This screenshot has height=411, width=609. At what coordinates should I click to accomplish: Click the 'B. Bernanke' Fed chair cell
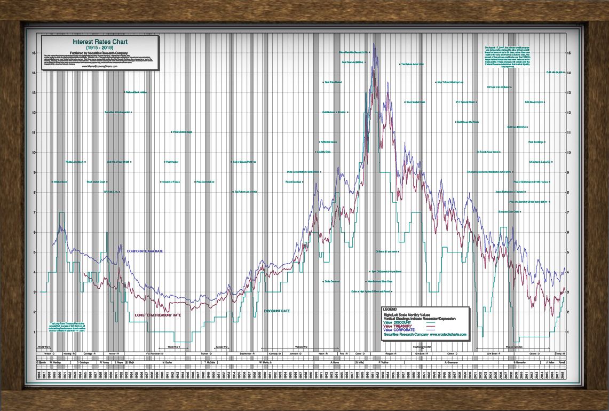click(x=520, y=362)
